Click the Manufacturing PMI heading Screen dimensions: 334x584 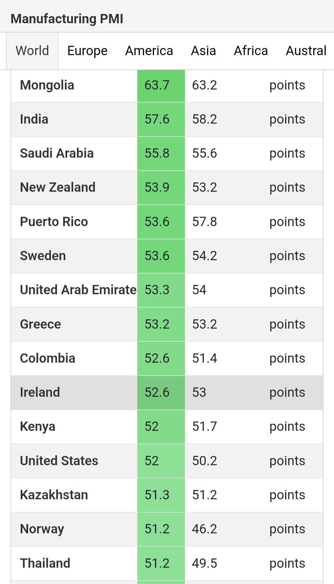tap(67, 19)
